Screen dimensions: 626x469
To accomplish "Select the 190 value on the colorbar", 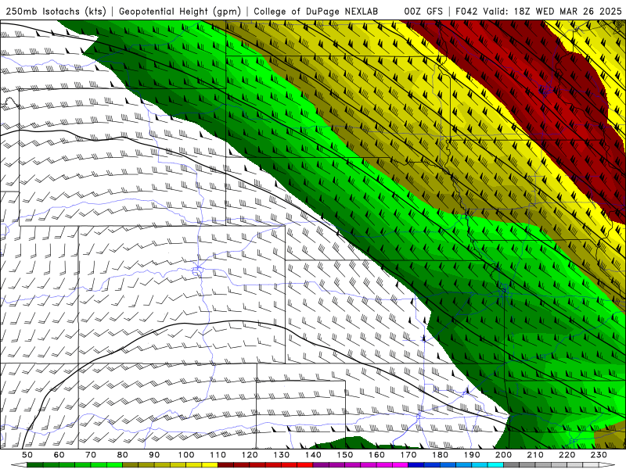I will coord(472,455).
